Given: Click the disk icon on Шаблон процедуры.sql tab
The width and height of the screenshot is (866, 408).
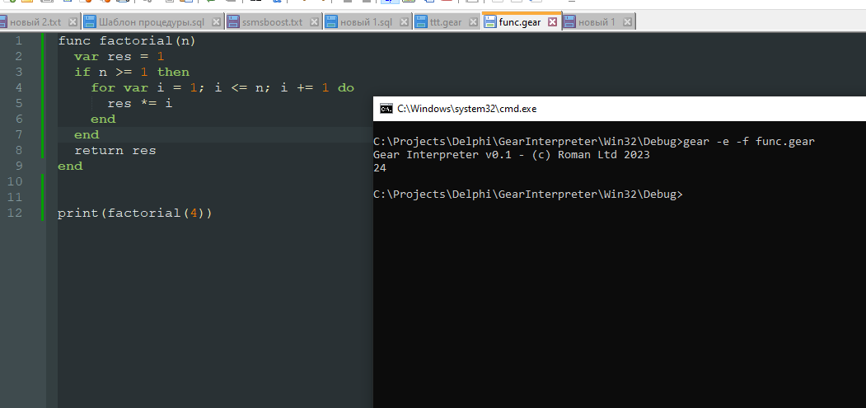Looking at the screenshot, I should pyautogui.click(x=90, y=22).
